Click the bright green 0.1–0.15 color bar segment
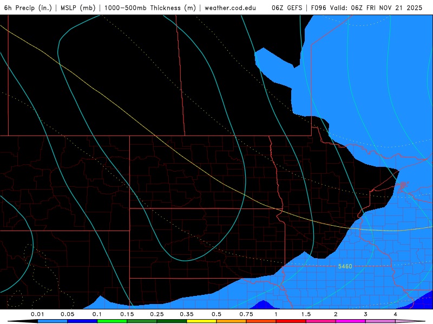Viewport: 433px width, 324px height. tap(112, 321)
